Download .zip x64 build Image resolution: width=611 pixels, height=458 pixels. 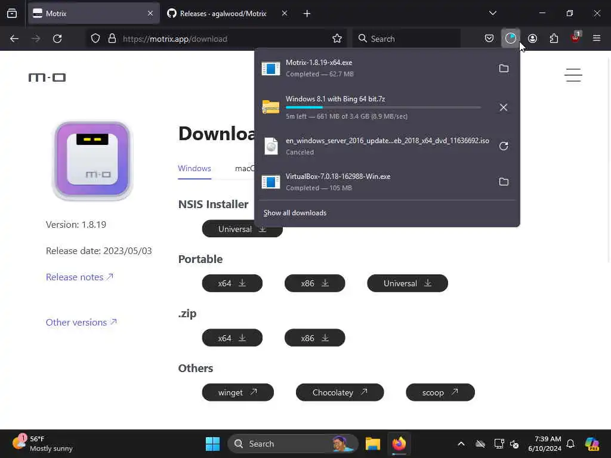pos(232,338)
